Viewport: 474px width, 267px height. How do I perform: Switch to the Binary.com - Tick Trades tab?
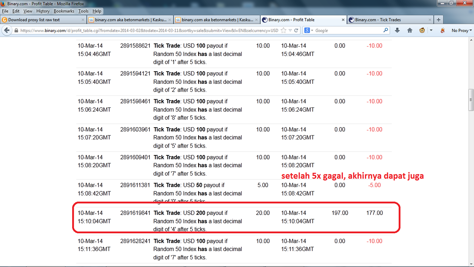pos(390,20)
